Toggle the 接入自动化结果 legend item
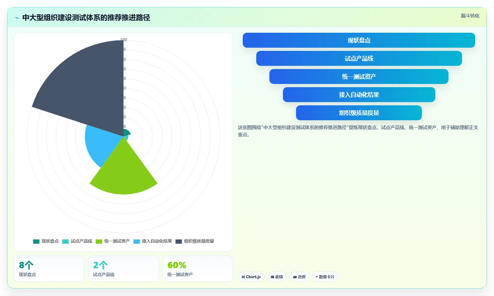The image size is (494, 296). point(152,241)
